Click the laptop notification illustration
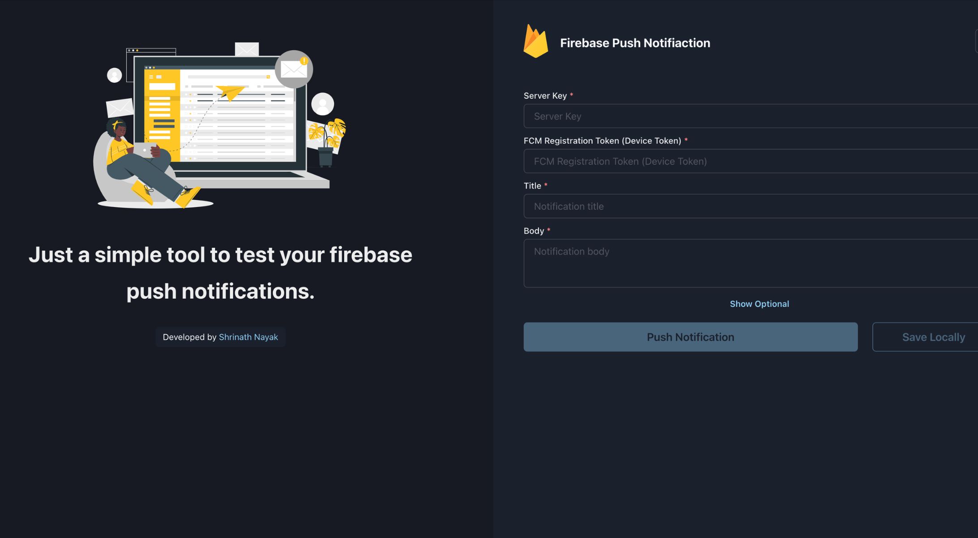This screenshot has height=538, width=978. click(x=220, y=125)
